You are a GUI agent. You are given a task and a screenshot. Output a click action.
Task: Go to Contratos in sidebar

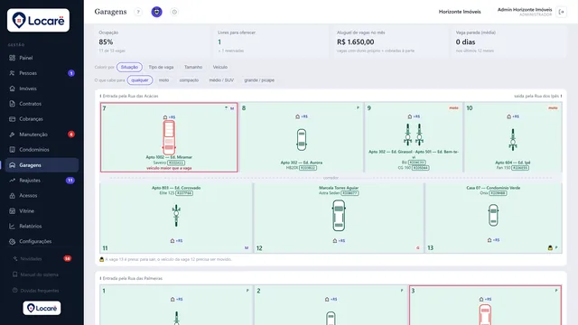pyautogui.click(x=42, y=104)
